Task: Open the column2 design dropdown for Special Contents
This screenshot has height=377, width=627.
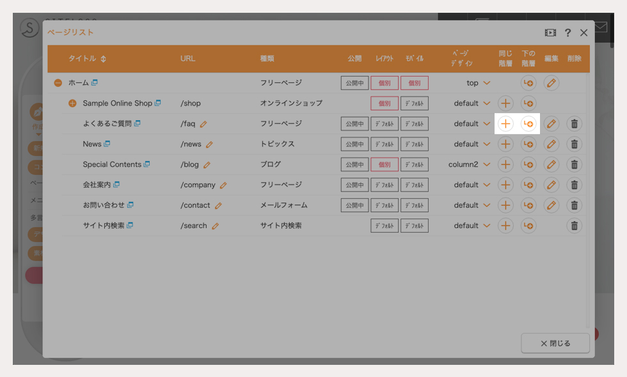Action: pyautogui.click(x=471, y=164)
